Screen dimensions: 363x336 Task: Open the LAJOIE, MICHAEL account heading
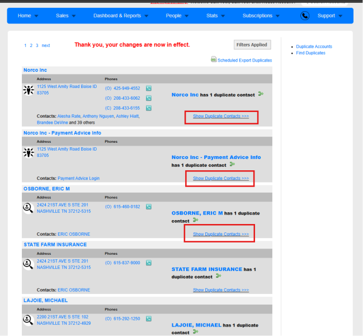pyautogui.click(x=46, y=300)
